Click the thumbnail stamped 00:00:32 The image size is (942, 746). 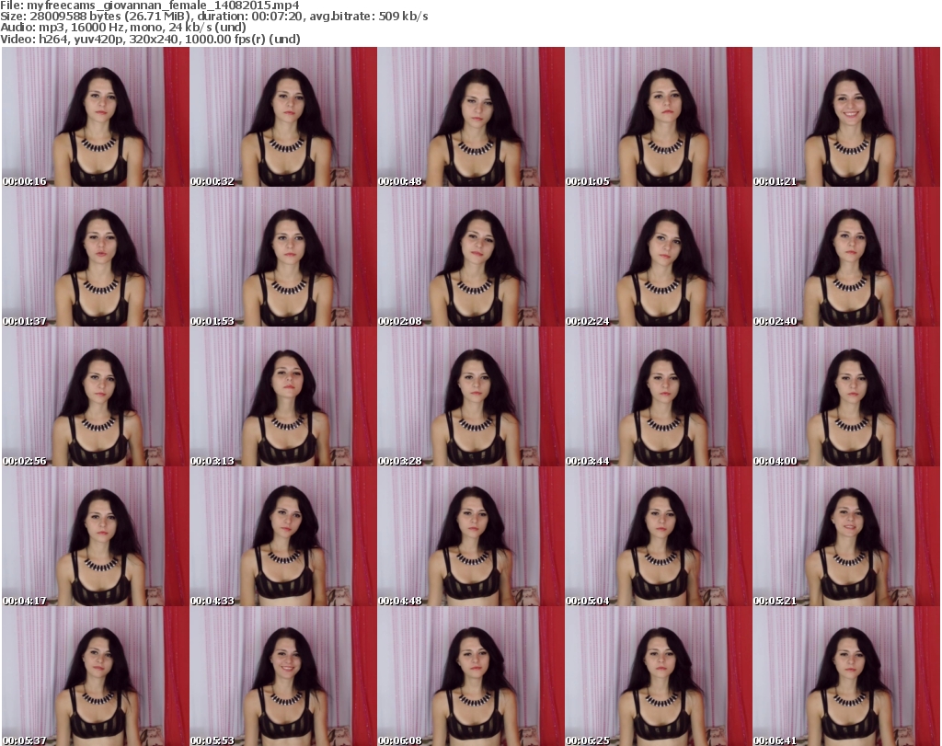(283, 117)
